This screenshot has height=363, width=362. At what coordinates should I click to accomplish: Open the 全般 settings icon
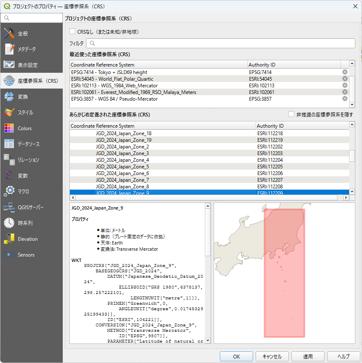point(9,33)
